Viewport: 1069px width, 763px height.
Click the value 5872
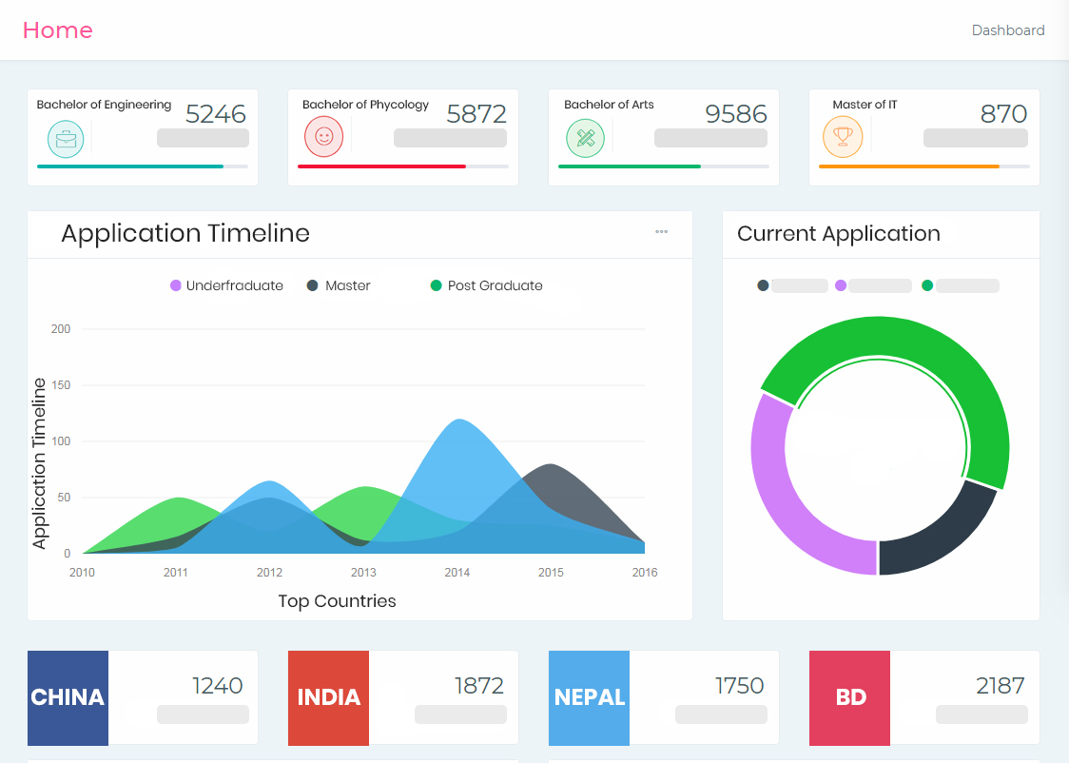pyautogui.click(x=476, y=114)
